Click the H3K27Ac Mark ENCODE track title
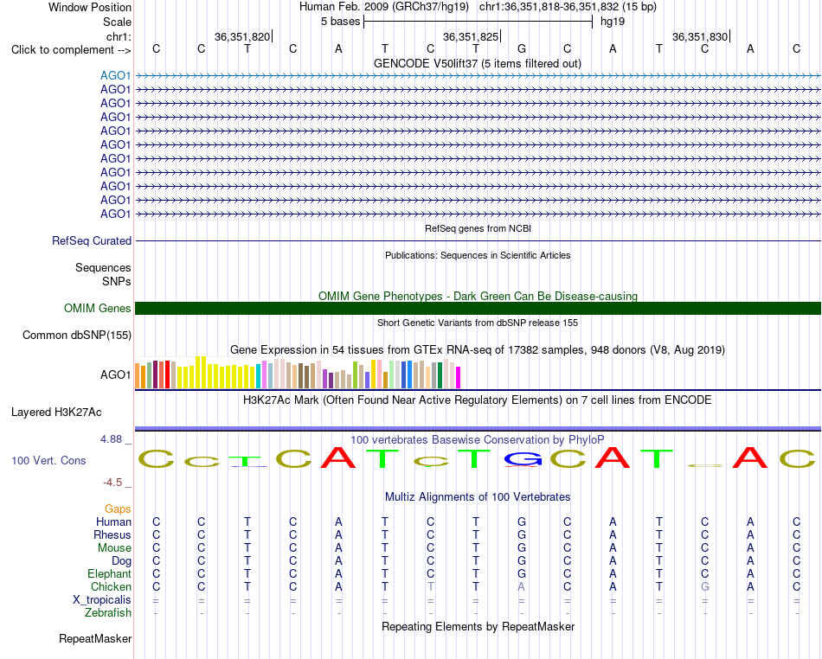Image resolution: width=822 pixels, height=659 pixels. pos(478,400)
